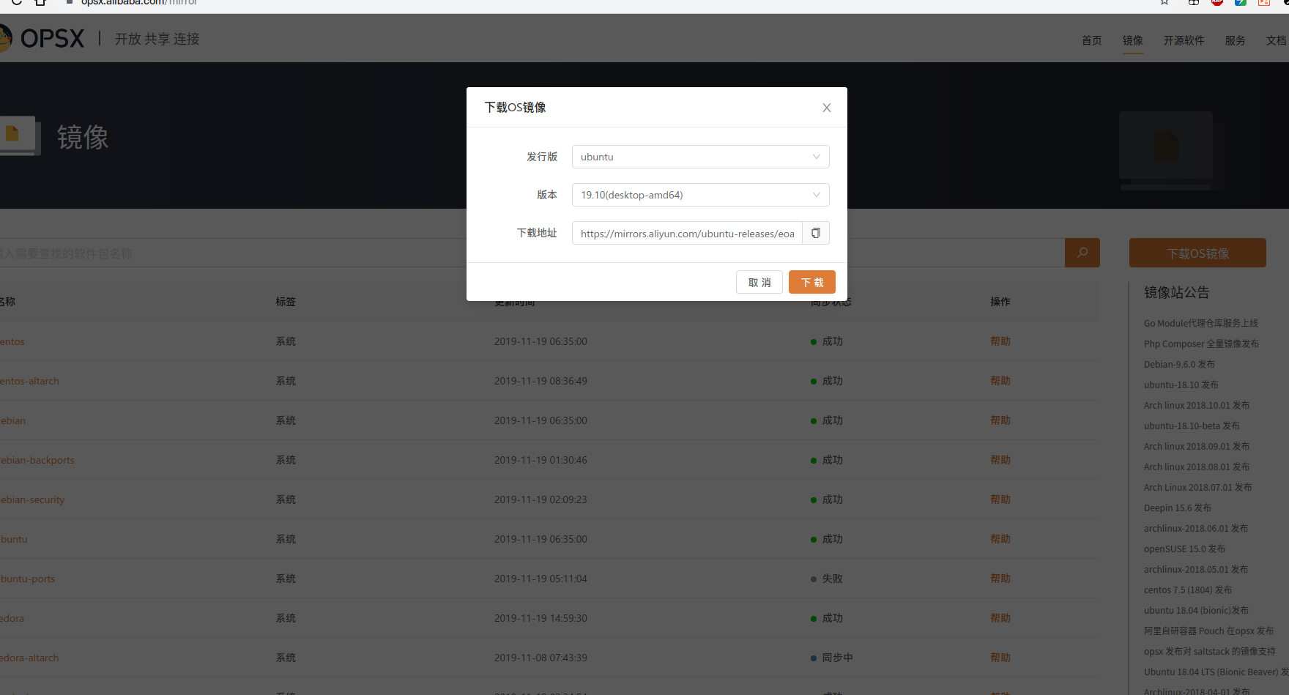
Task: Open ubuntu-18.10 发布 announcement
Action: click(x=1181, y=384)
